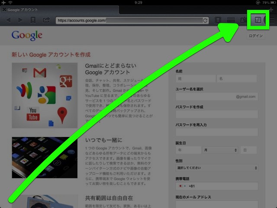Image resolution: width=277 pixels, height=208 pixels.
Task: Open the birth month 月 dropdown
Action: point(220,150)
